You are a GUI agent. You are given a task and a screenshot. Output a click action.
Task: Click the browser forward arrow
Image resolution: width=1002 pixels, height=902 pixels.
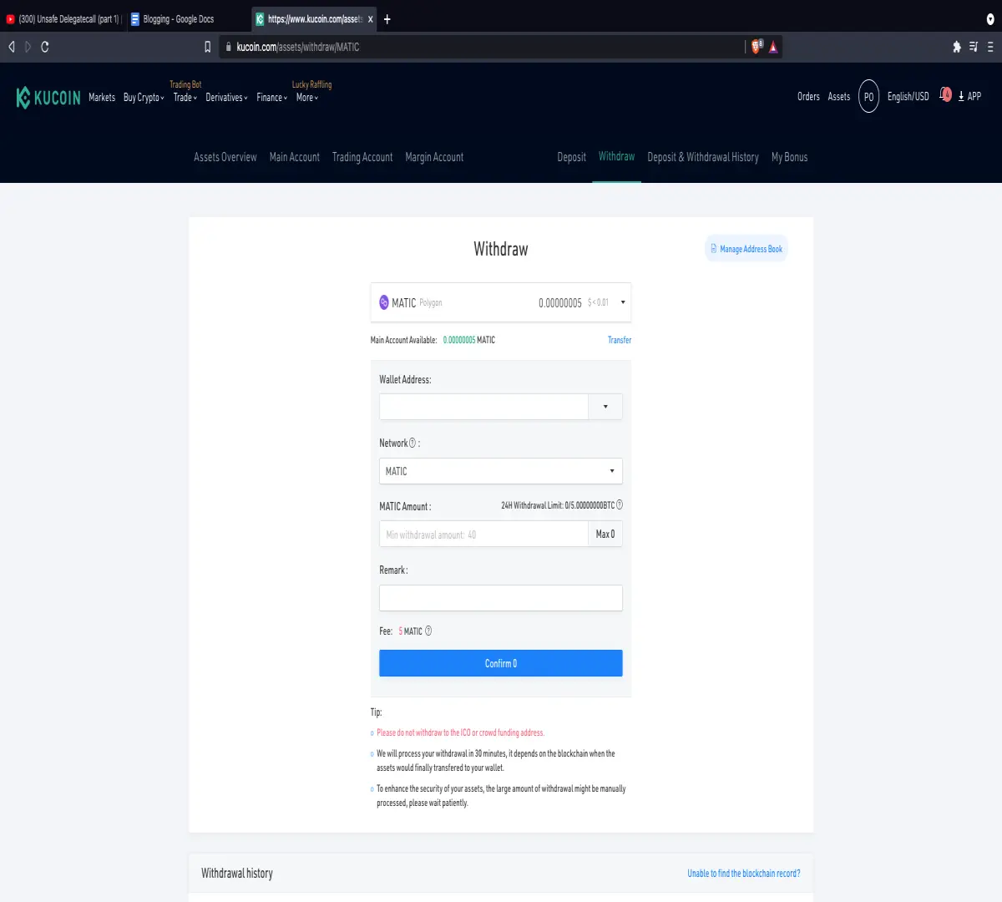(x=28, y=47)
